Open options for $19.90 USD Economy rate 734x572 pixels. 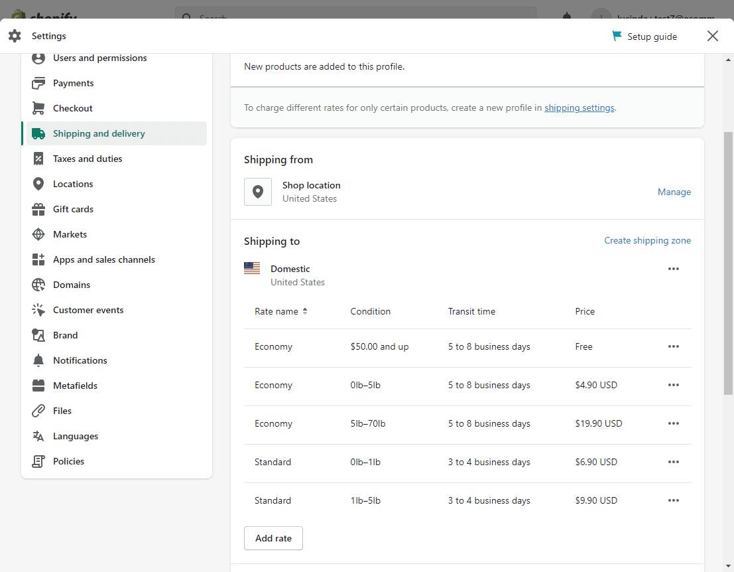pos(674,423)
